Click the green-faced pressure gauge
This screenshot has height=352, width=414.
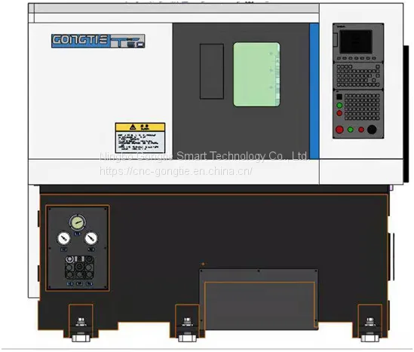pos(78,222)
